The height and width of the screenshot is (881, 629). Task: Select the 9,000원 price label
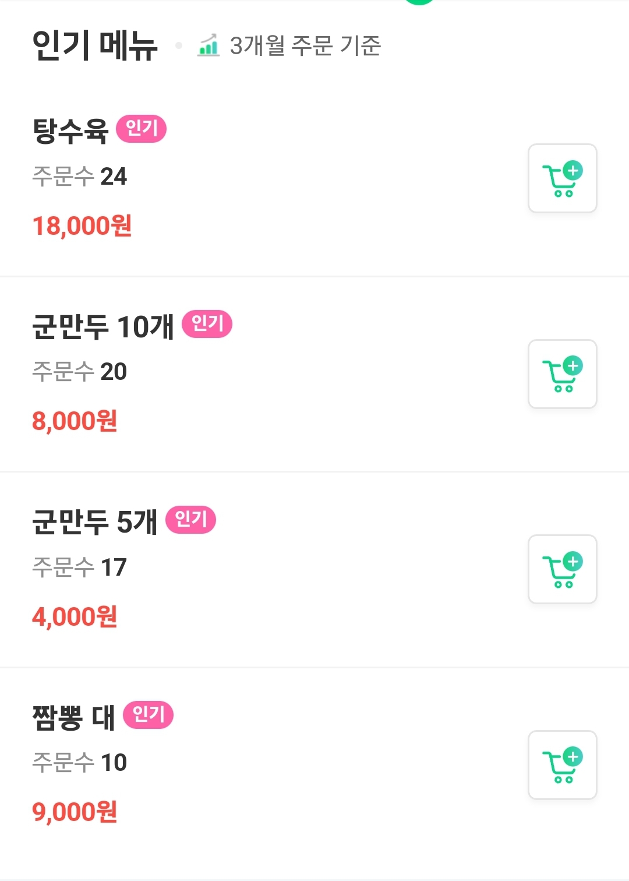click(75, 812)
